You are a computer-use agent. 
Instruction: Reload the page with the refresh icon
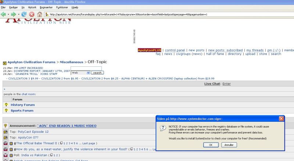[24, 14]
